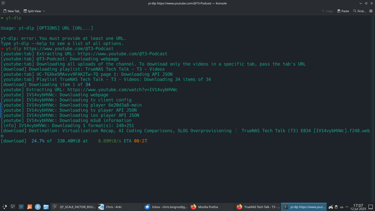Click the New Tab button
Screen dimensions: 375x211
pos(11,11)
